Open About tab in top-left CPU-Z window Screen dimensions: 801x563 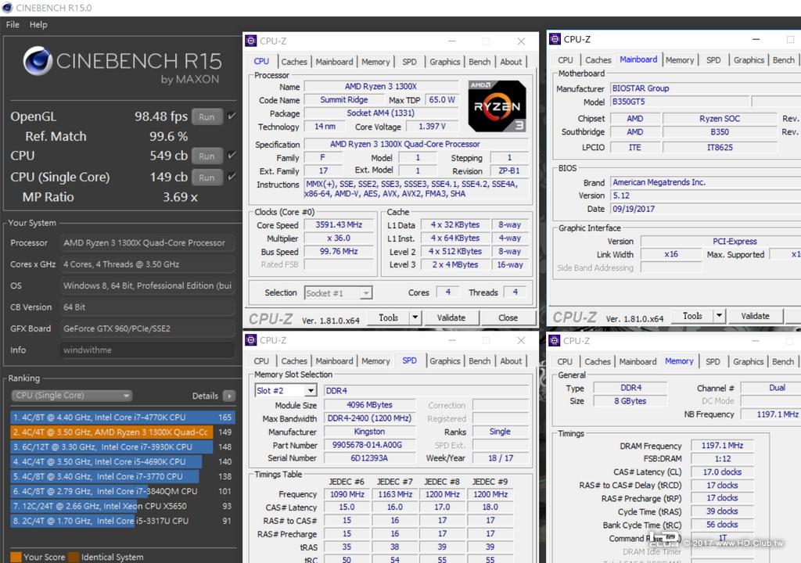511,62
